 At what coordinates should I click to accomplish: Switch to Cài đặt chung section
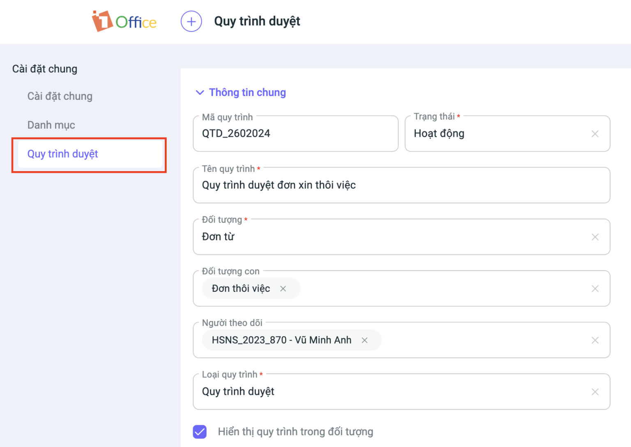click(x=60, y=96)
